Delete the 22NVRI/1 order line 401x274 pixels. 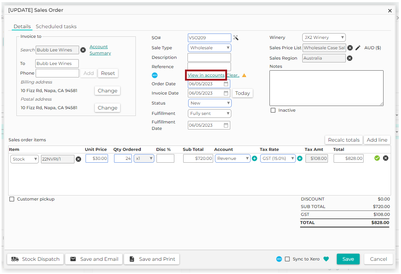pyautogui.click(x=386, y=158)
